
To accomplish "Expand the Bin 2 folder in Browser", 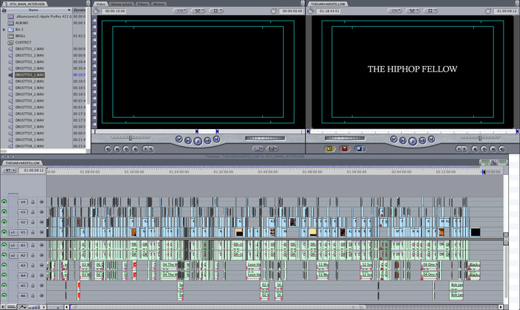I will pyautogui.click(x=4, y=30).
